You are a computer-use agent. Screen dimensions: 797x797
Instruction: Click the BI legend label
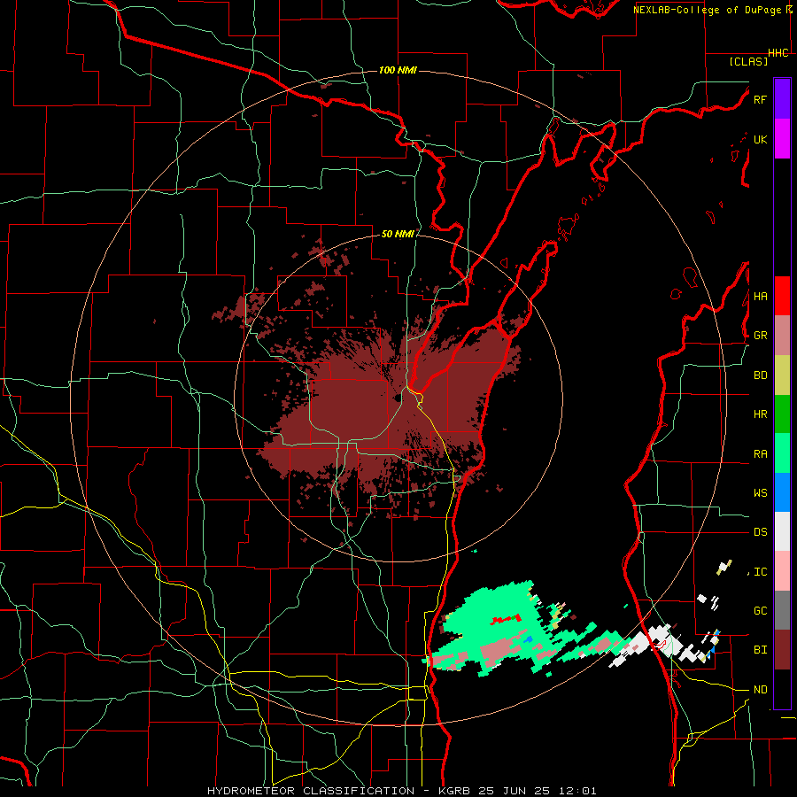(760, 650)
